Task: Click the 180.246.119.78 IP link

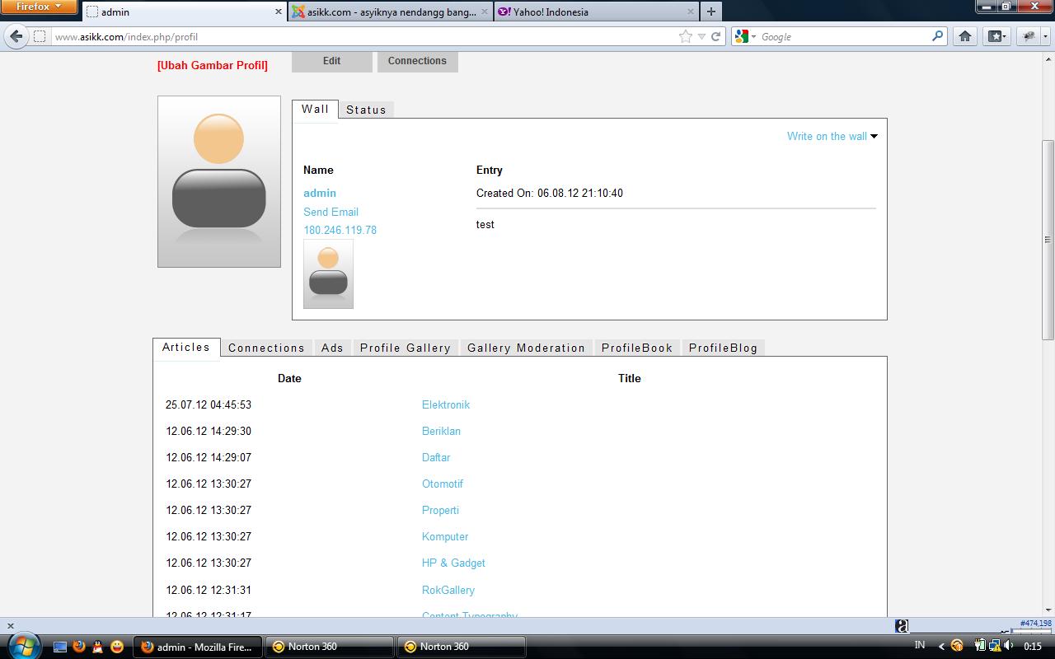Action: point(340,230)
